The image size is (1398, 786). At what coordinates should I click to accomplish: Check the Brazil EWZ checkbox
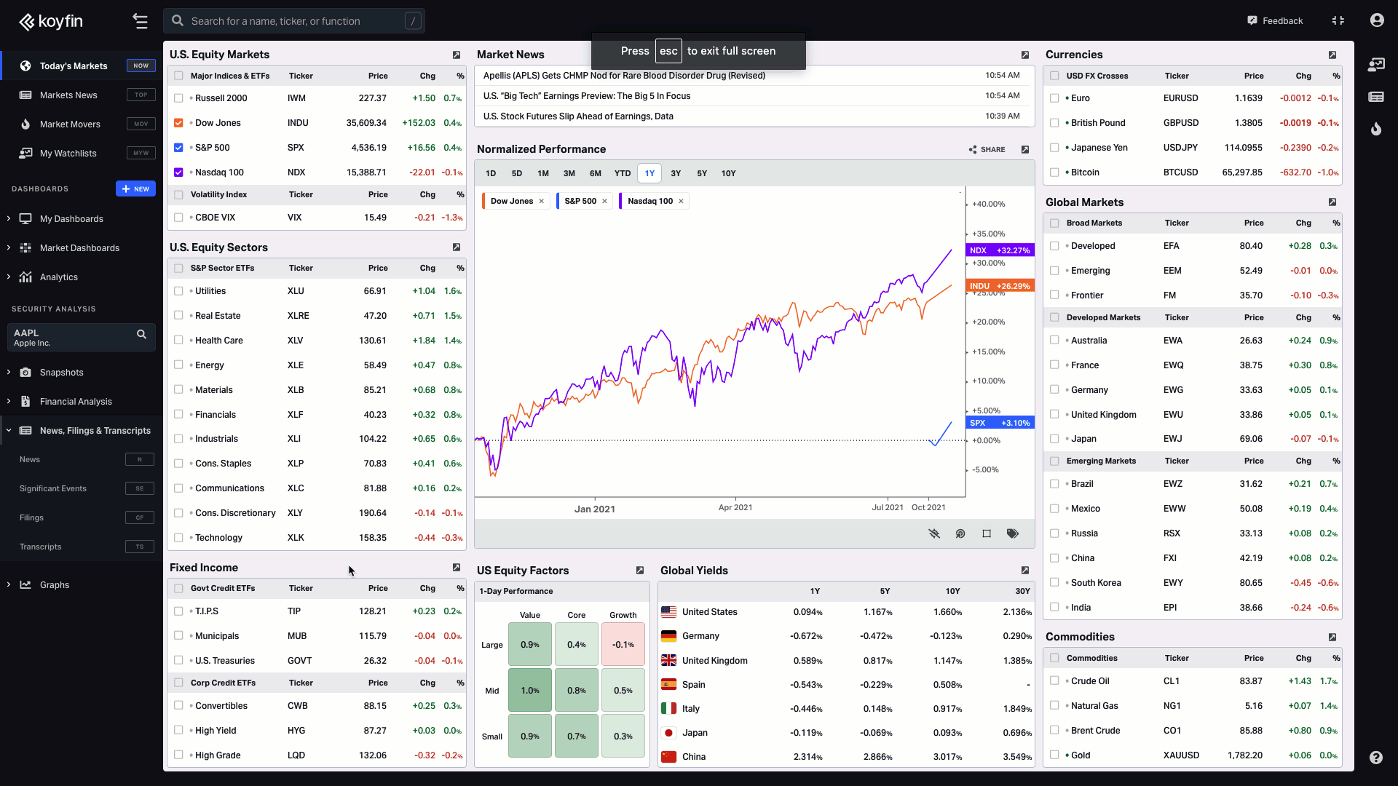coord(1054,484)
